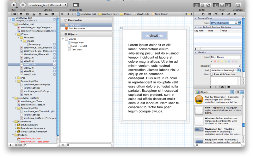This screenshot has height=158, width=253.
Task: Open the Lock Inherited dropdown
Action: (225, 70)
